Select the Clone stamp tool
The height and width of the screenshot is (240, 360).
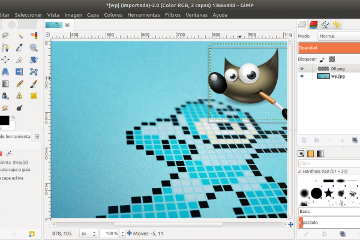[x=20, y=96]
